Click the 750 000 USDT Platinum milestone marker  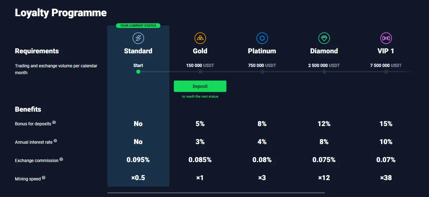[262, 72]
